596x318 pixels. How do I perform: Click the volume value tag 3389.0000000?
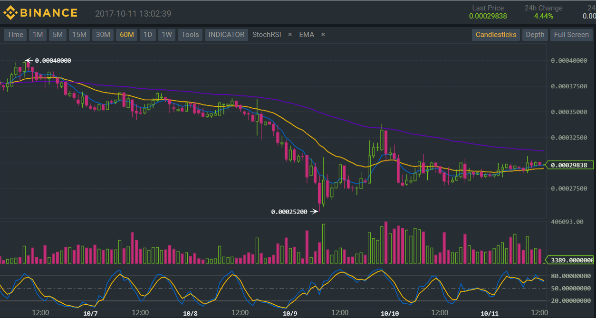(x=570, y=260)
